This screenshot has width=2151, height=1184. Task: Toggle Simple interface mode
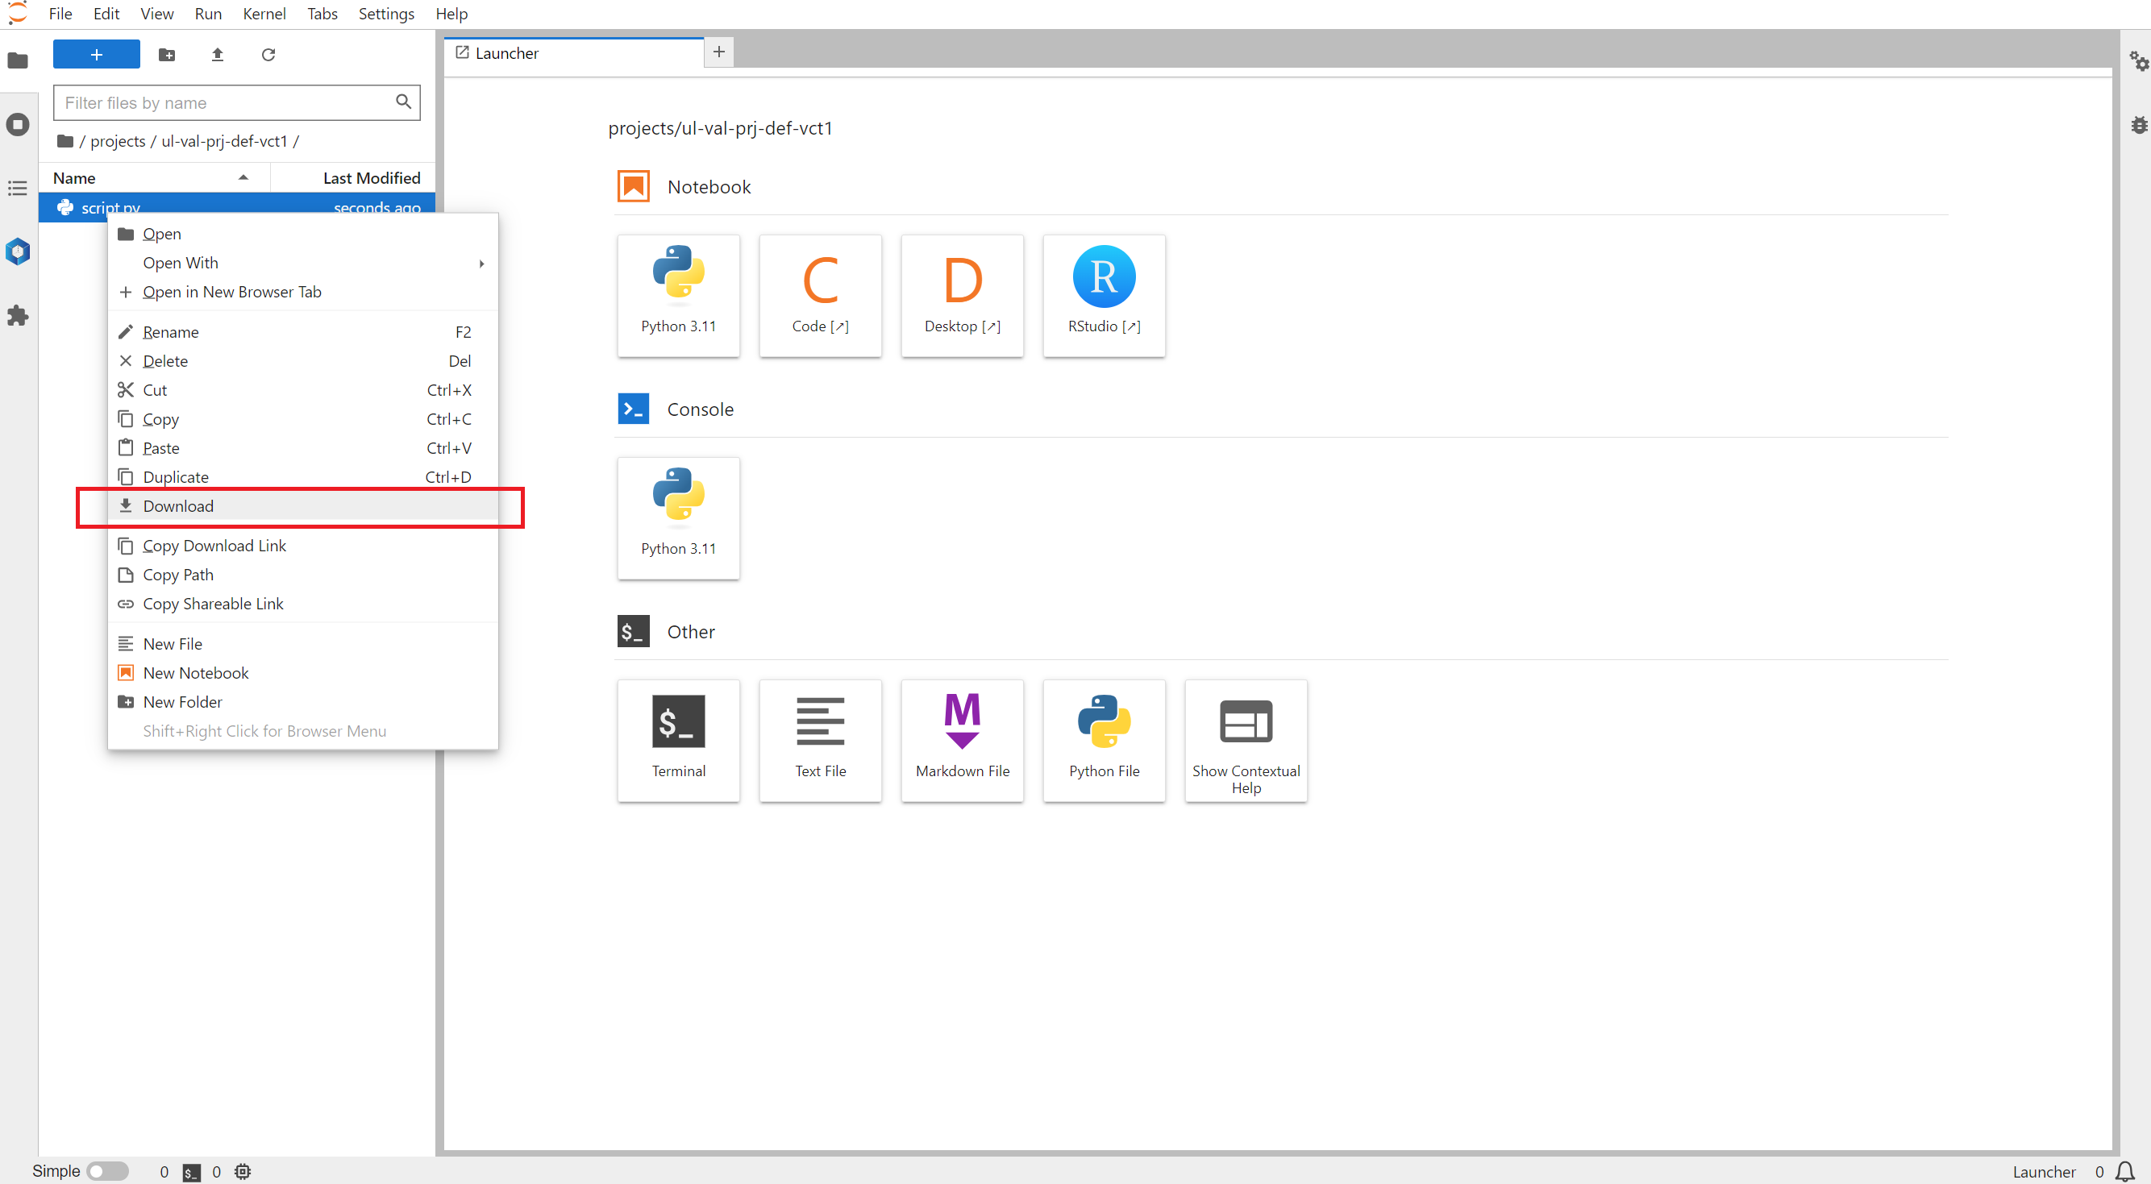108,1170
